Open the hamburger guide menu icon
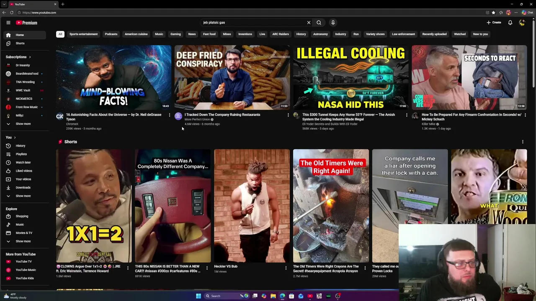Viewport: 536px width, 301px height. [x=8, y=23]
